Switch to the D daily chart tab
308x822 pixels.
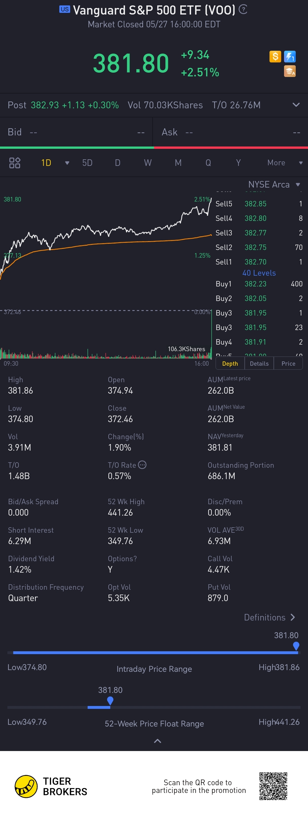pyautogui.click(x=117, y=163)
